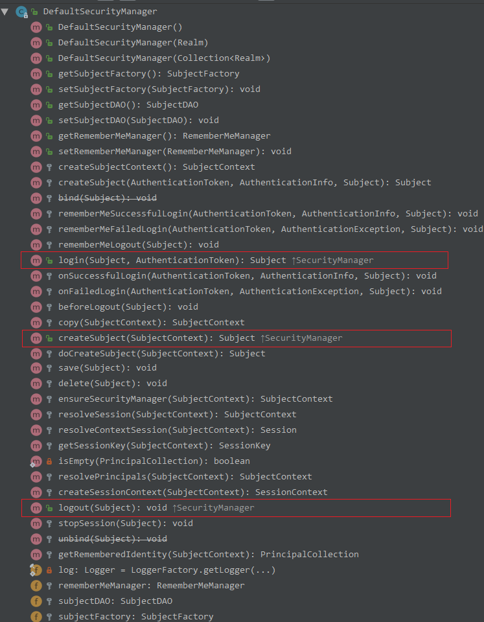The image size is (484, 622).
Task: Select the deprecated bind(Subject) method
Action: pos(107,198)
